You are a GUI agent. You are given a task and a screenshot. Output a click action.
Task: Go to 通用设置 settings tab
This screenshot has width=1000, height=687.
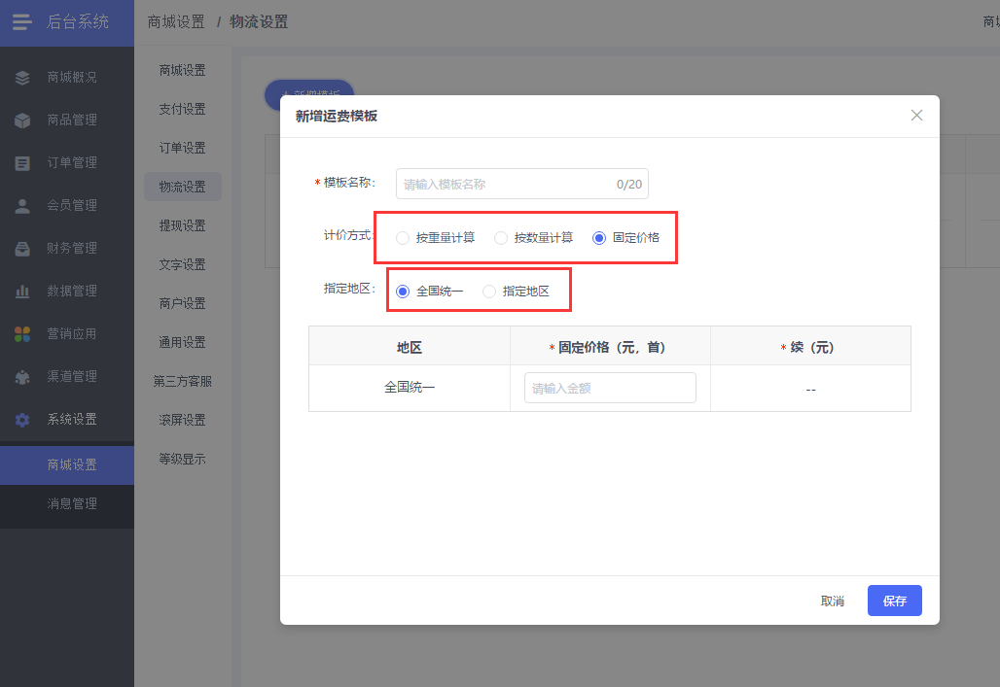(x=183, y=342)
